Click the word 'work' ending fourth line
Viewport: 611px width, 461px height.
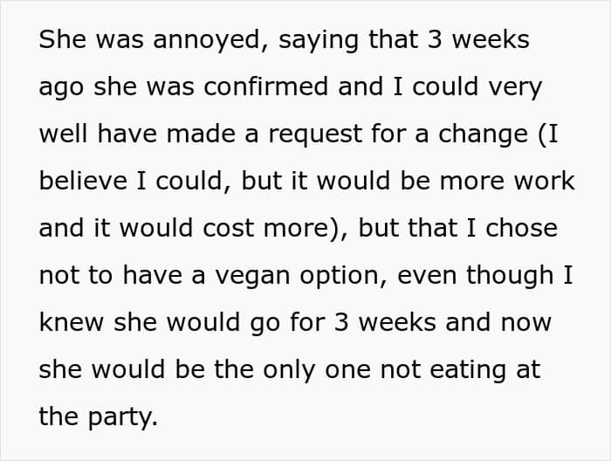545,181
